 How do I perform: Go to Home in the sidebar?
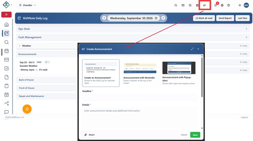(x=6, y=25)
